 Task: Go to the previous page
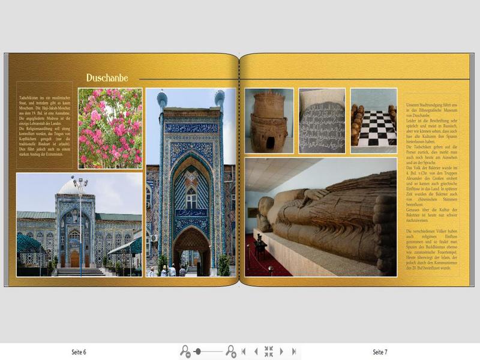click(256, 352)
